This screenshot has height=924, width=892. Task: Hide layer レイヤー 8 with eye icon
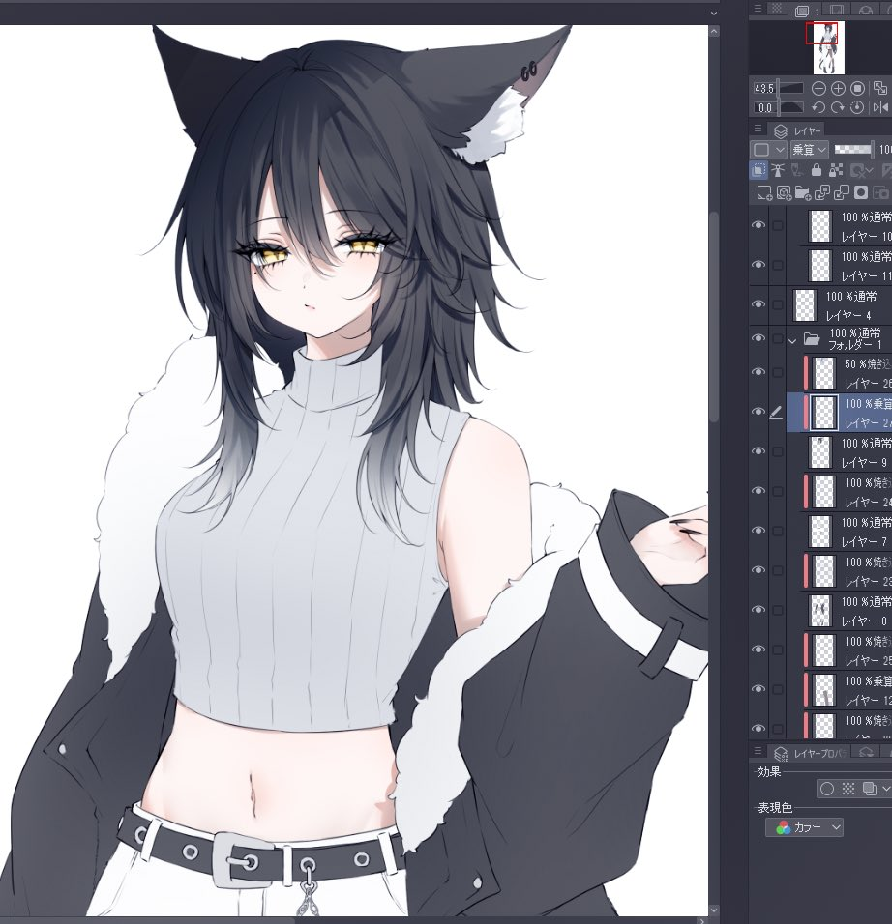pos(758,609)
